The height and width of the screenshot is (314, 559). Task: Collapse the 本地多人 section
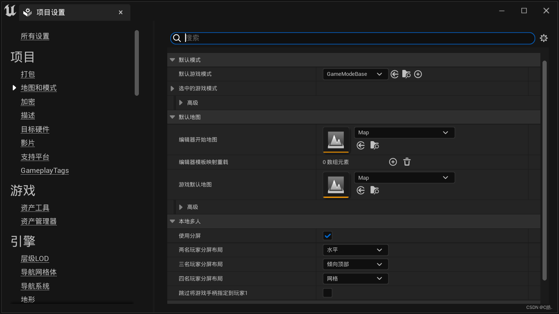[x=172, y=221]
